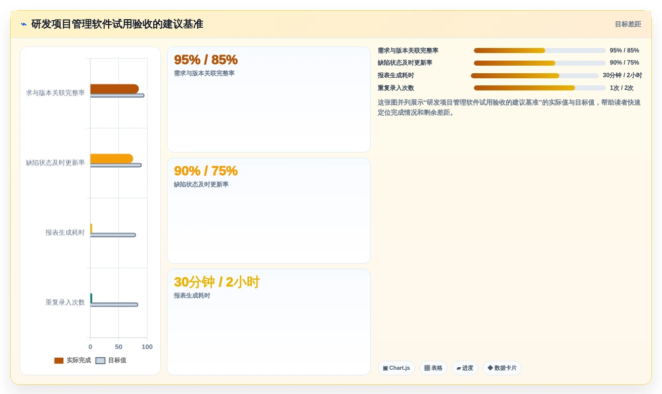The width and height of the screenshot is (662, 394).
Task: Click the progress value 1次 / 2次
Action: point(622,88)
